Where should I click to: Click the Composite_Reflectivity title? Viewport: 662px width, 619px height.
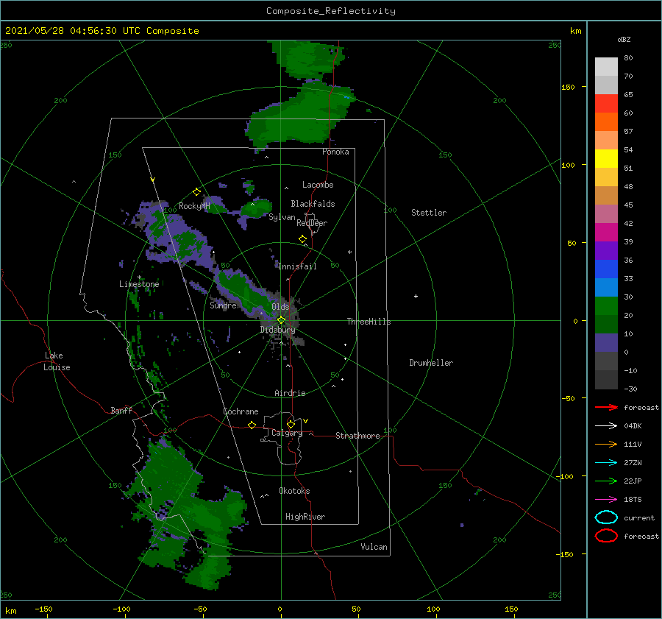331,11
